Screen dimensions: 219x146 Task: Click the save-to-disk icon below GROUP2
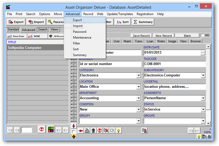(x=144, y=131)
